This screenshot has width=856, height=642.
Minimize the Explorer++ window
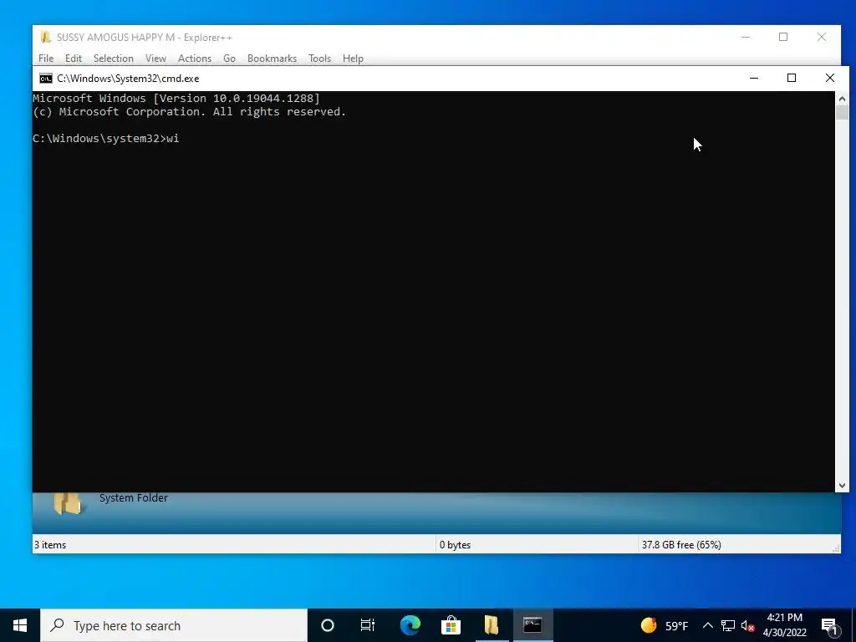tap(746, 37)
